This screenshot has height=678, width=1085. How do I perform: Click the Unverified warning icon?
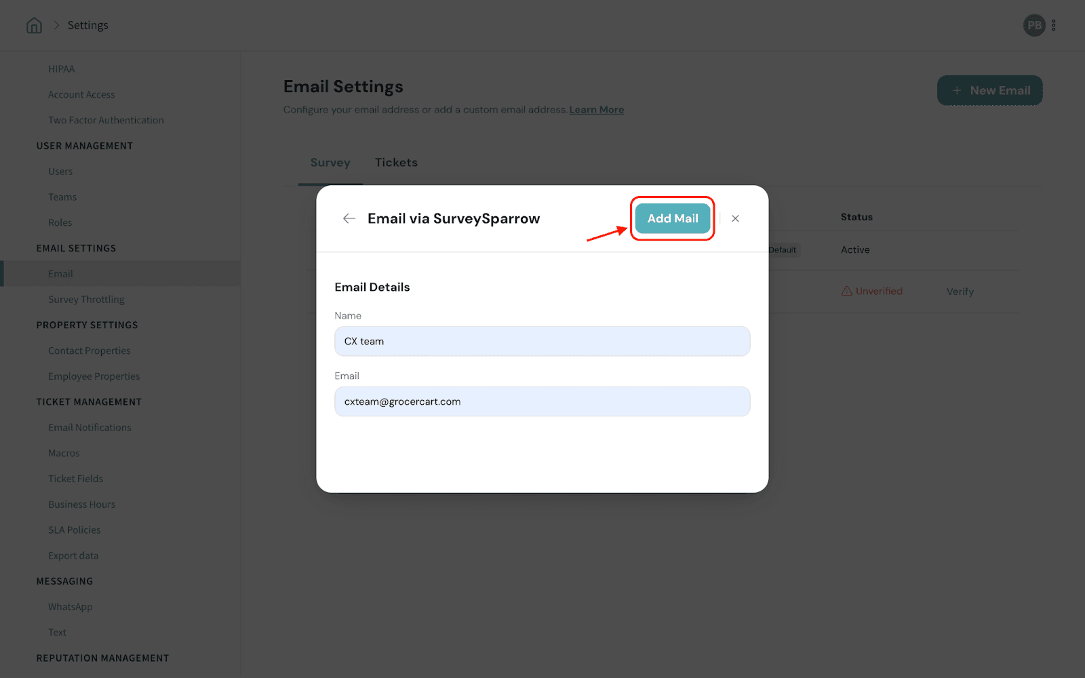[x=847, y=291]
